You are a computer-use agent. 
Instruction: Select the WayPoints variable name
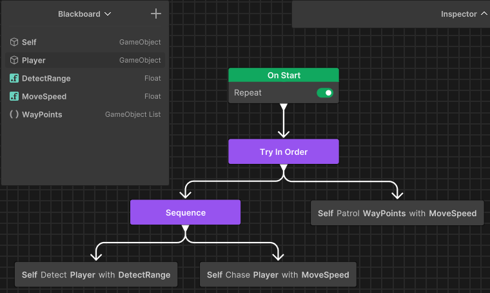click(42, 115)
